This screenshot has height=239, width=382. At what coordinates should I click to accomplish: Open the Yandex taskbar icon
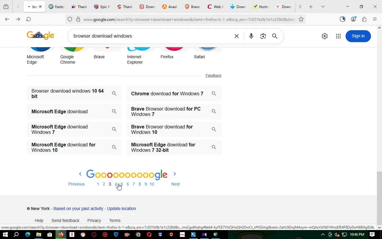point(72,235)
